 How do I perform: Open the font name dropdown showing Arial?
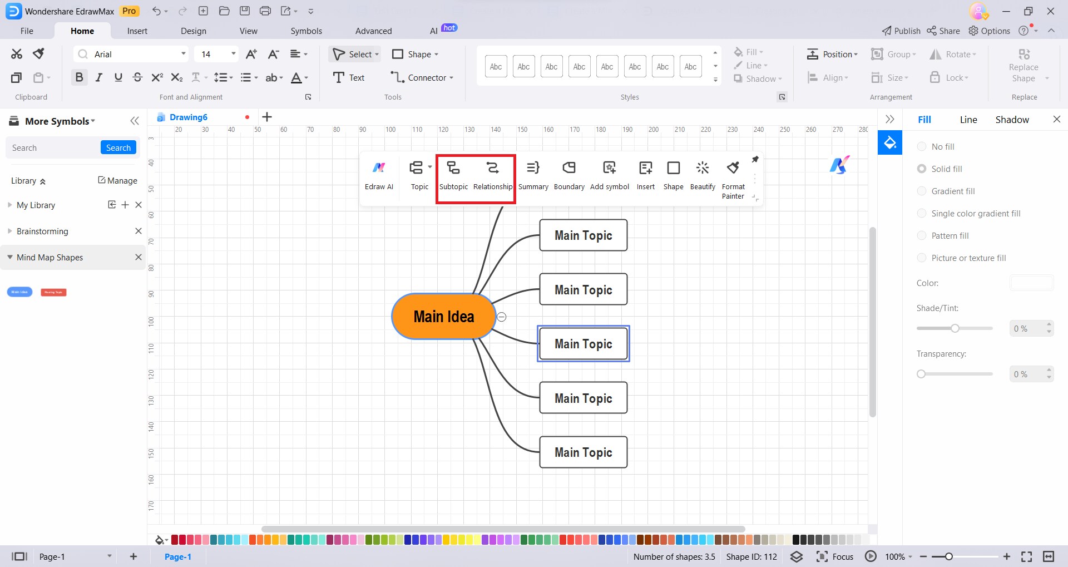click(184, 54)
